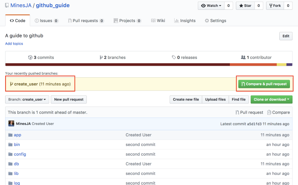Click Create new file button
The width and height of the screenshot is (298, 185).
click(186, 99)
